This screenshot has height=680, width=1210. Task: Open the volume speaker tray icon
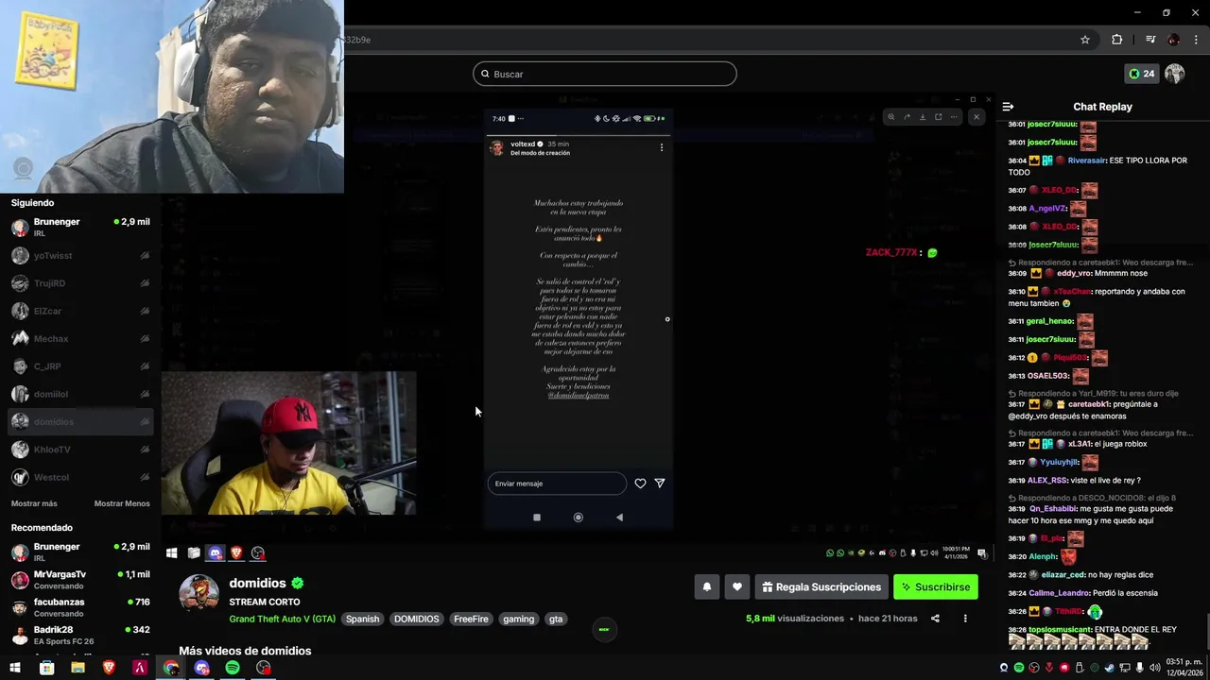1155,668
